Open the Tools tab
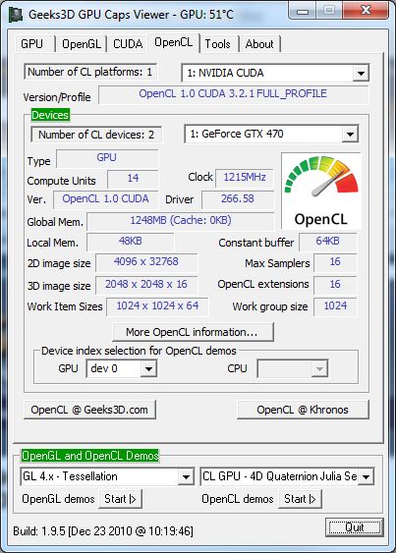396x553 pixels. (218, 44)
